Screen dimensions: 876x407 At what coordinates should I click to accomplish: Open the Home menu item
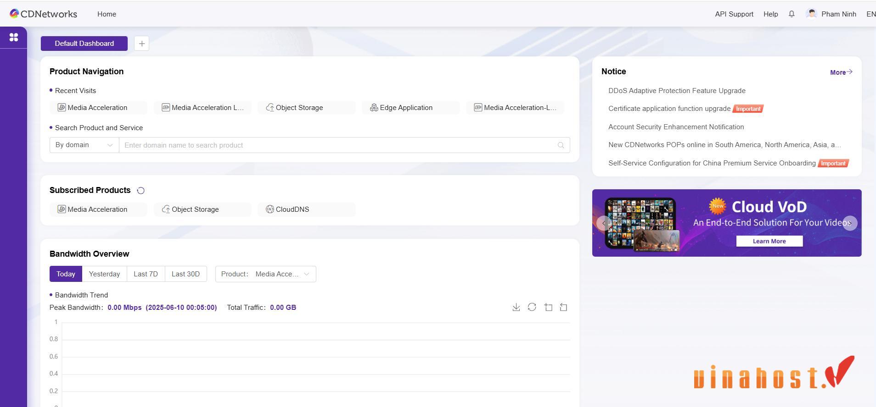(x=107, y=14)
